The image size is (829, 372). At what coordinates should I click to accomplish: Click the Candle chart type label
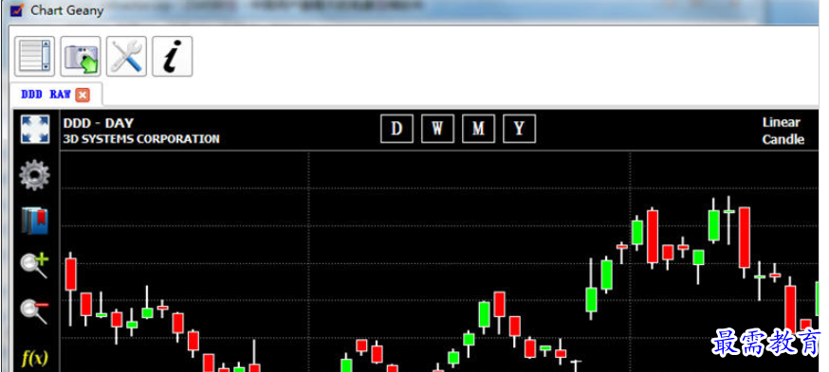783,140
